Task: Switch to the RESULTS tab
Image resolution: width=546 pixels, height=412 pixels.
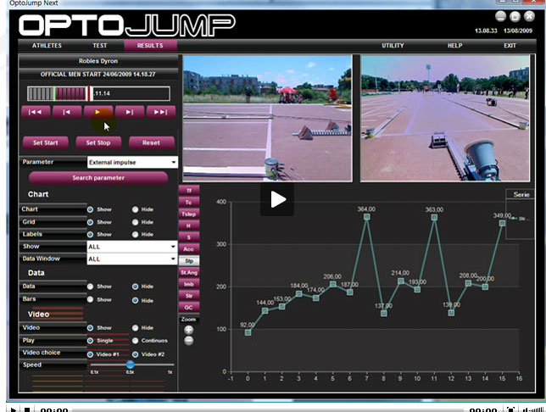Action: (150, 46)
